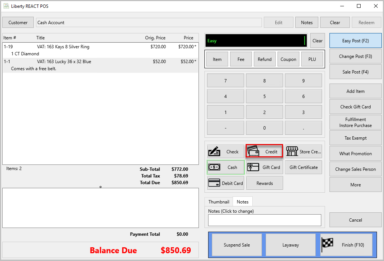
Task: Tap keypad number 3
Action: (x=303, y=112)
